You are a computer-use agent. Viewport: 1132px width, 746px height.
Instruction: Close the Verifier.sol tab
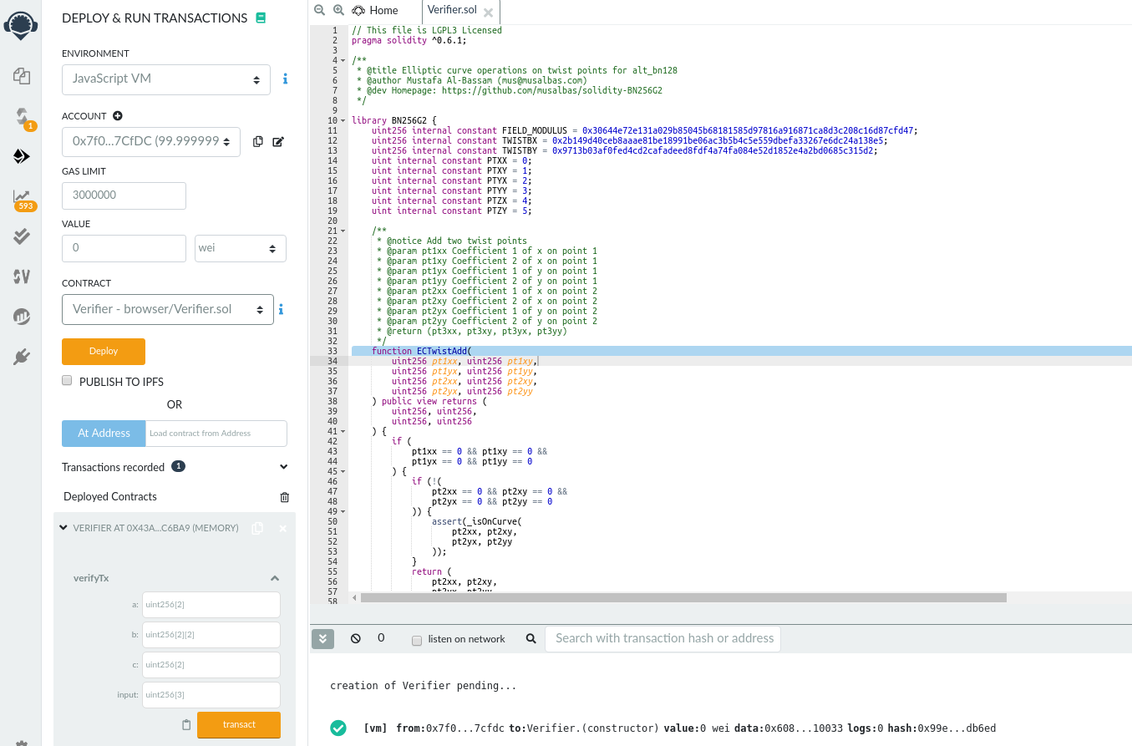pos(488,12)
